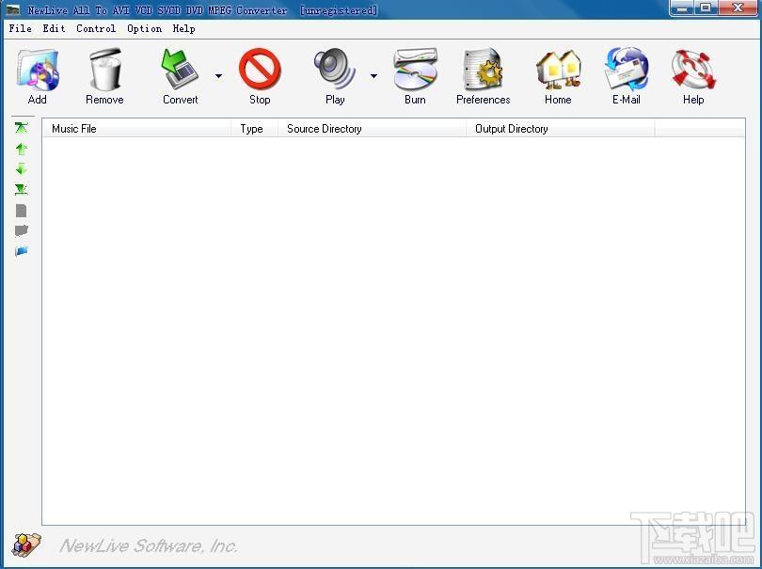Image resolution: width=762 pixels, height=569 pixels.
Task: Click the Play speaker icon
Action: coord(335,69)
